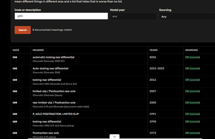Click locking rear differential in 2016 row
The width and height of the screenshot is (215, 139).
(47, 80)
